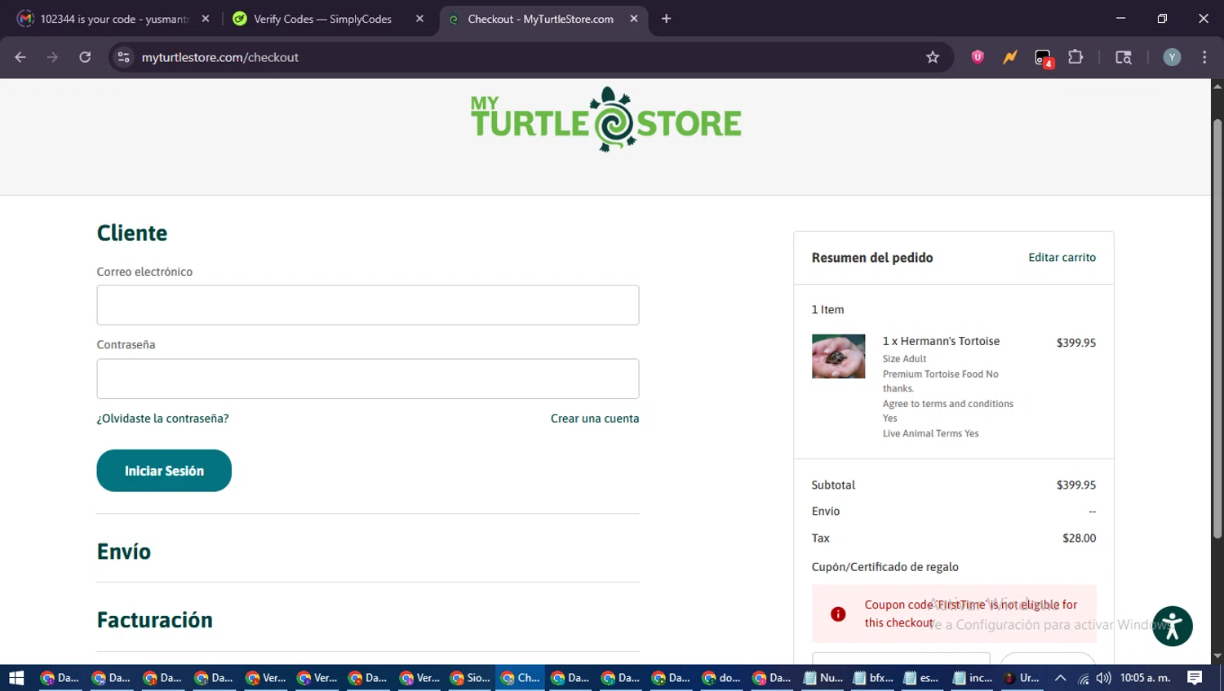Open the 'Sio...' Chrome taskbar window

[x=468, y=678]
